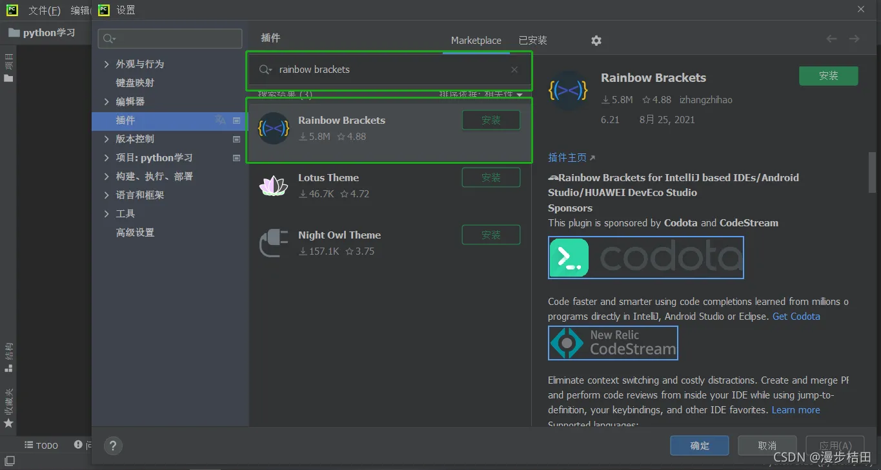Expand the 构建、执行、部署 settings node
Image resolution: width=881 pixels, height=470 pixels.
coord(107,177)
